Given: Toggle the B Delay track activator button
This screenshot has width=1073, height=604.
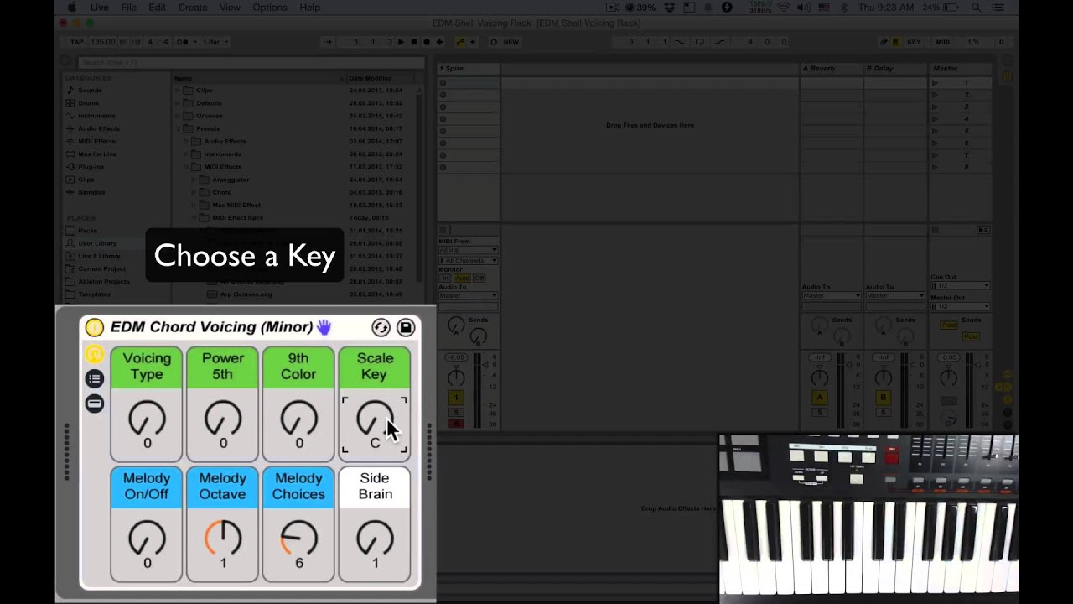Looking at the screenshot, I should tap(884, 398).
